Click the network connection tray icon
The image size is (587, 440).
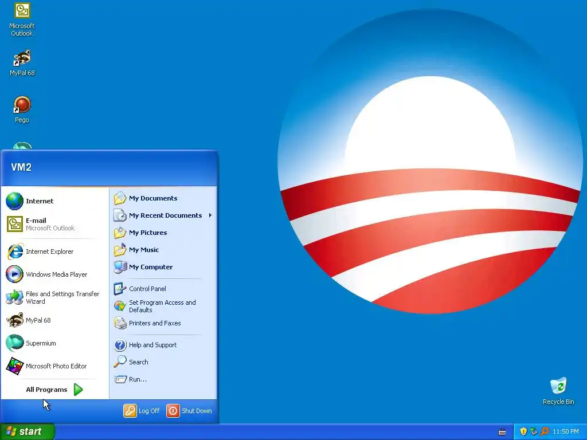point(534,431)
